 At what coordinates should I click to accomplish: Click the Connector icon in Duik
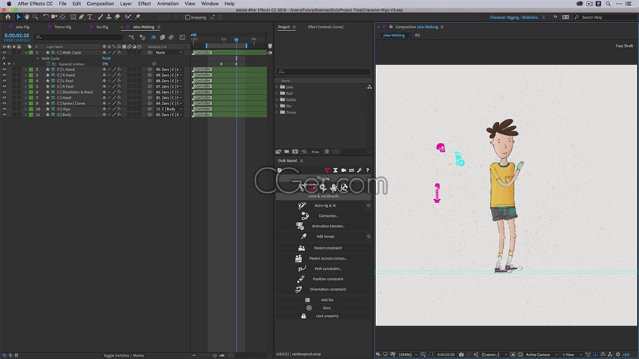tap(305, 215)
